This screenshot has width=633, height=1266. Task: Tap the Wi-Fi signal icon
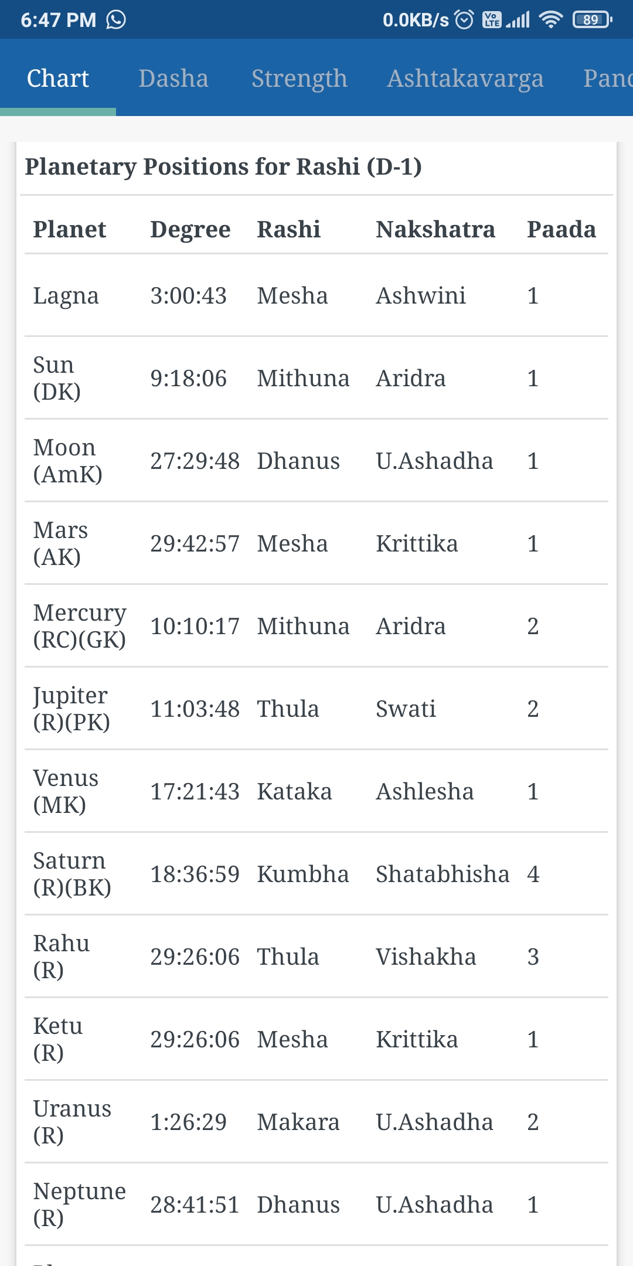[551, 20]
